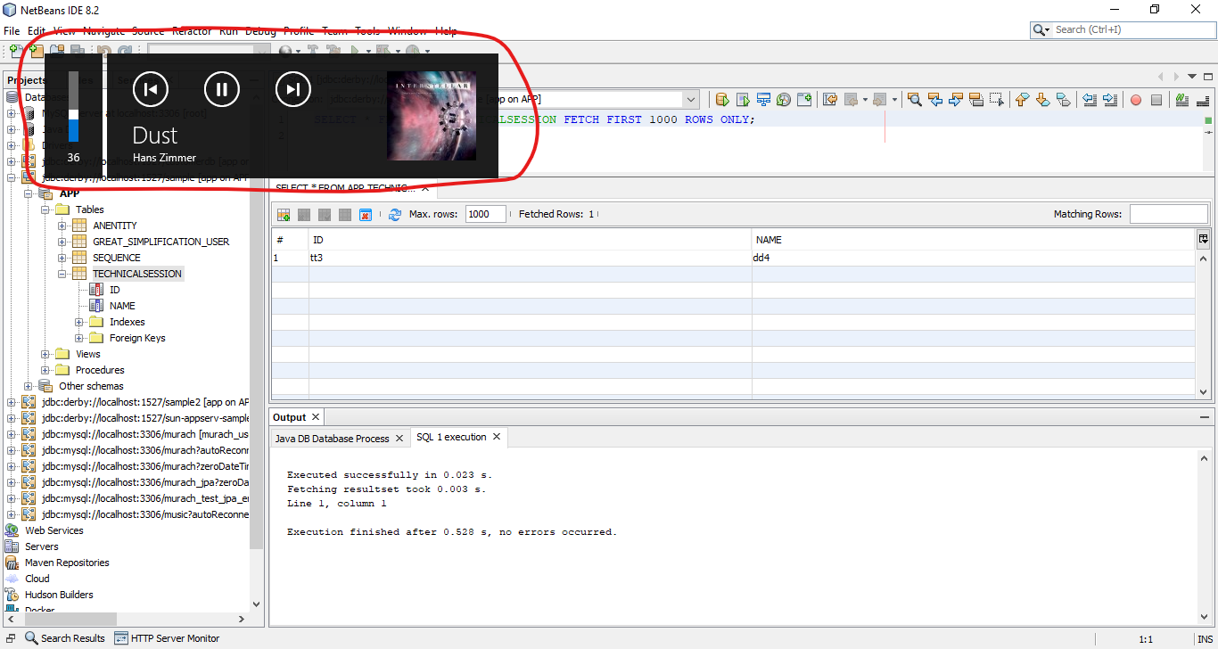
Task: Click the Max. rows input field
Action: tap(484, 214)
